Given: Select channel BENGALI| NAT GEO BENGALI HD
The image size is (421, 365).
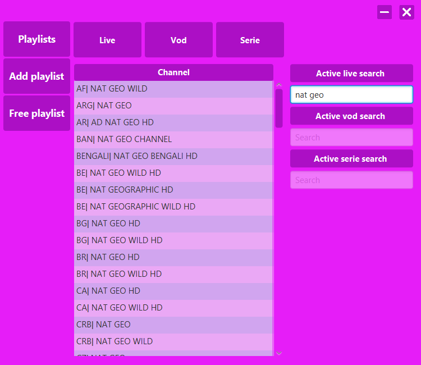Looking at the screenshot, I should [173, 156].
